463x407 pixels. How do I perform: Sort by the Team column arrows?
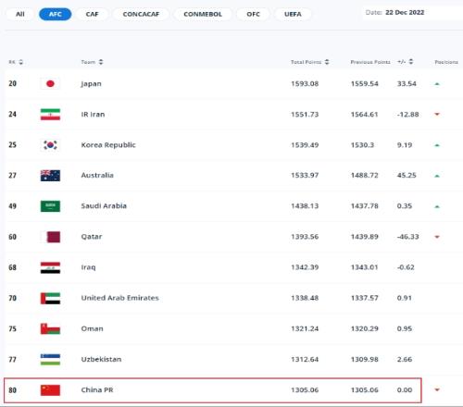(x=101, y=62)
